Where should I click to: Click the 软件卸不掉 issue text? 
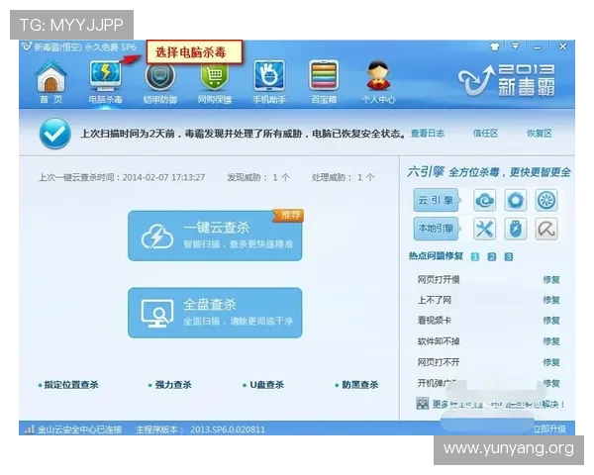pos(439,341)
